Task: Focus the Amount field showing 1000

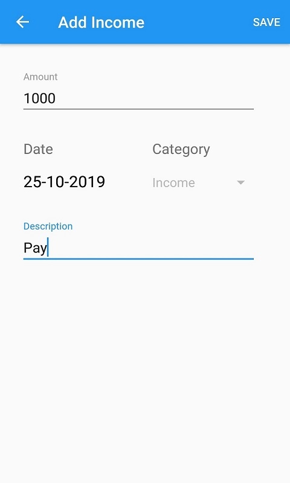Action: 138,98
